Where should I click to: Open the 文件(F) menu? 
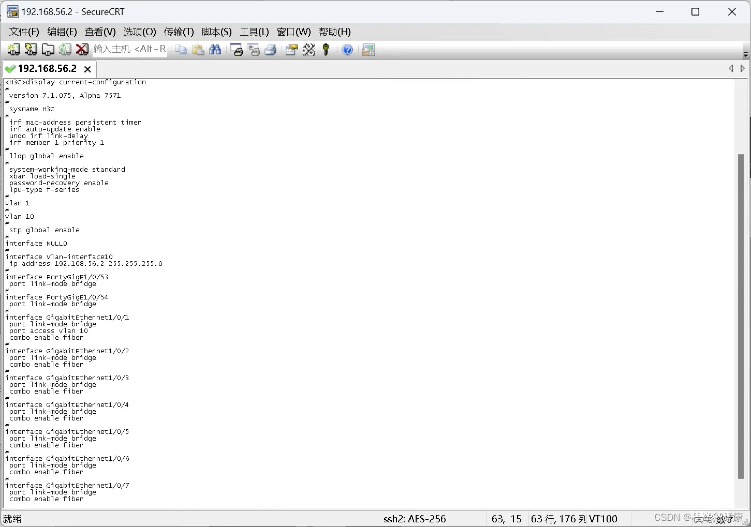tap(24, 32)
